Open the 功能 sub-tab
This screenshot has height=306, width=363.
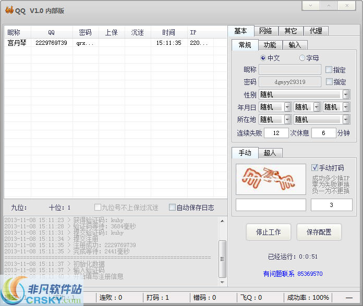click(x=270, y=45)
